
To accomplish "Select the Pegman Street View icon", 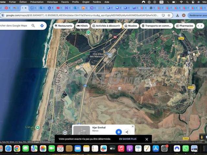I will [202, 137].
